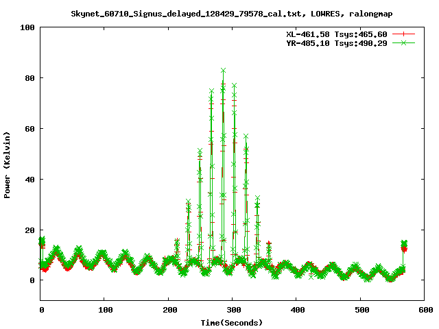Click the y-axis tick label 100
The height and width of the screenshot is (329, 439).
tap(27, 27)
